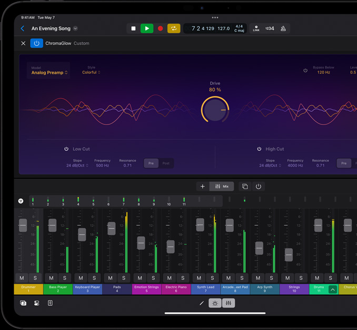This screenshot has width=357, height=330.
Task: Solo the Pads channel
Action: click(124, 278)
